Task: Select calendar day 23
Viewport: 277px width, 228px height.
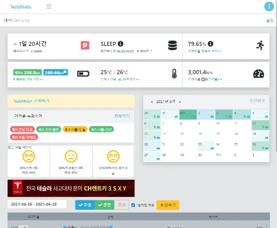Action: coord(206,146)
